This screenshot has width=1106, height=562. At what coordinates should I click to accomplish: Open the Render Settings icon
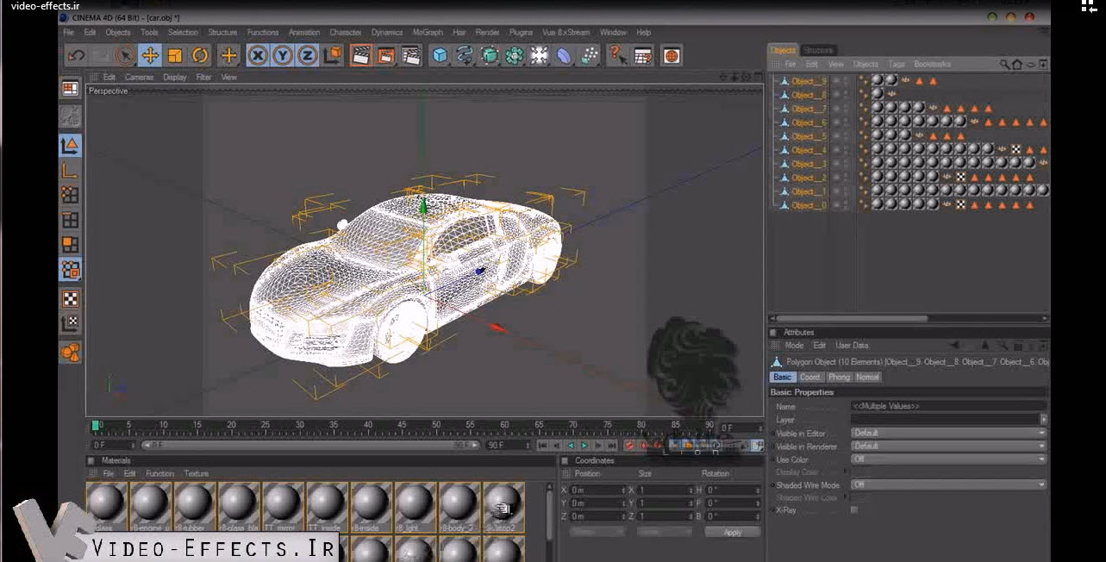[410, 56]
